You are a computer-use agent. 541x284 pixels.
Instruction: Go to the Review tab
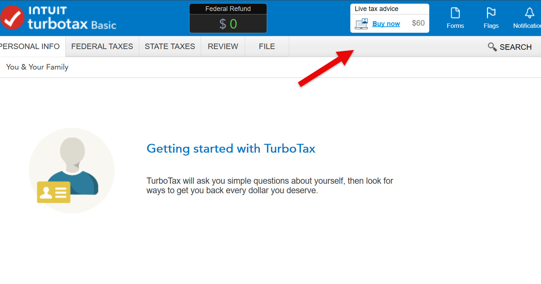[x=223, y=46]
